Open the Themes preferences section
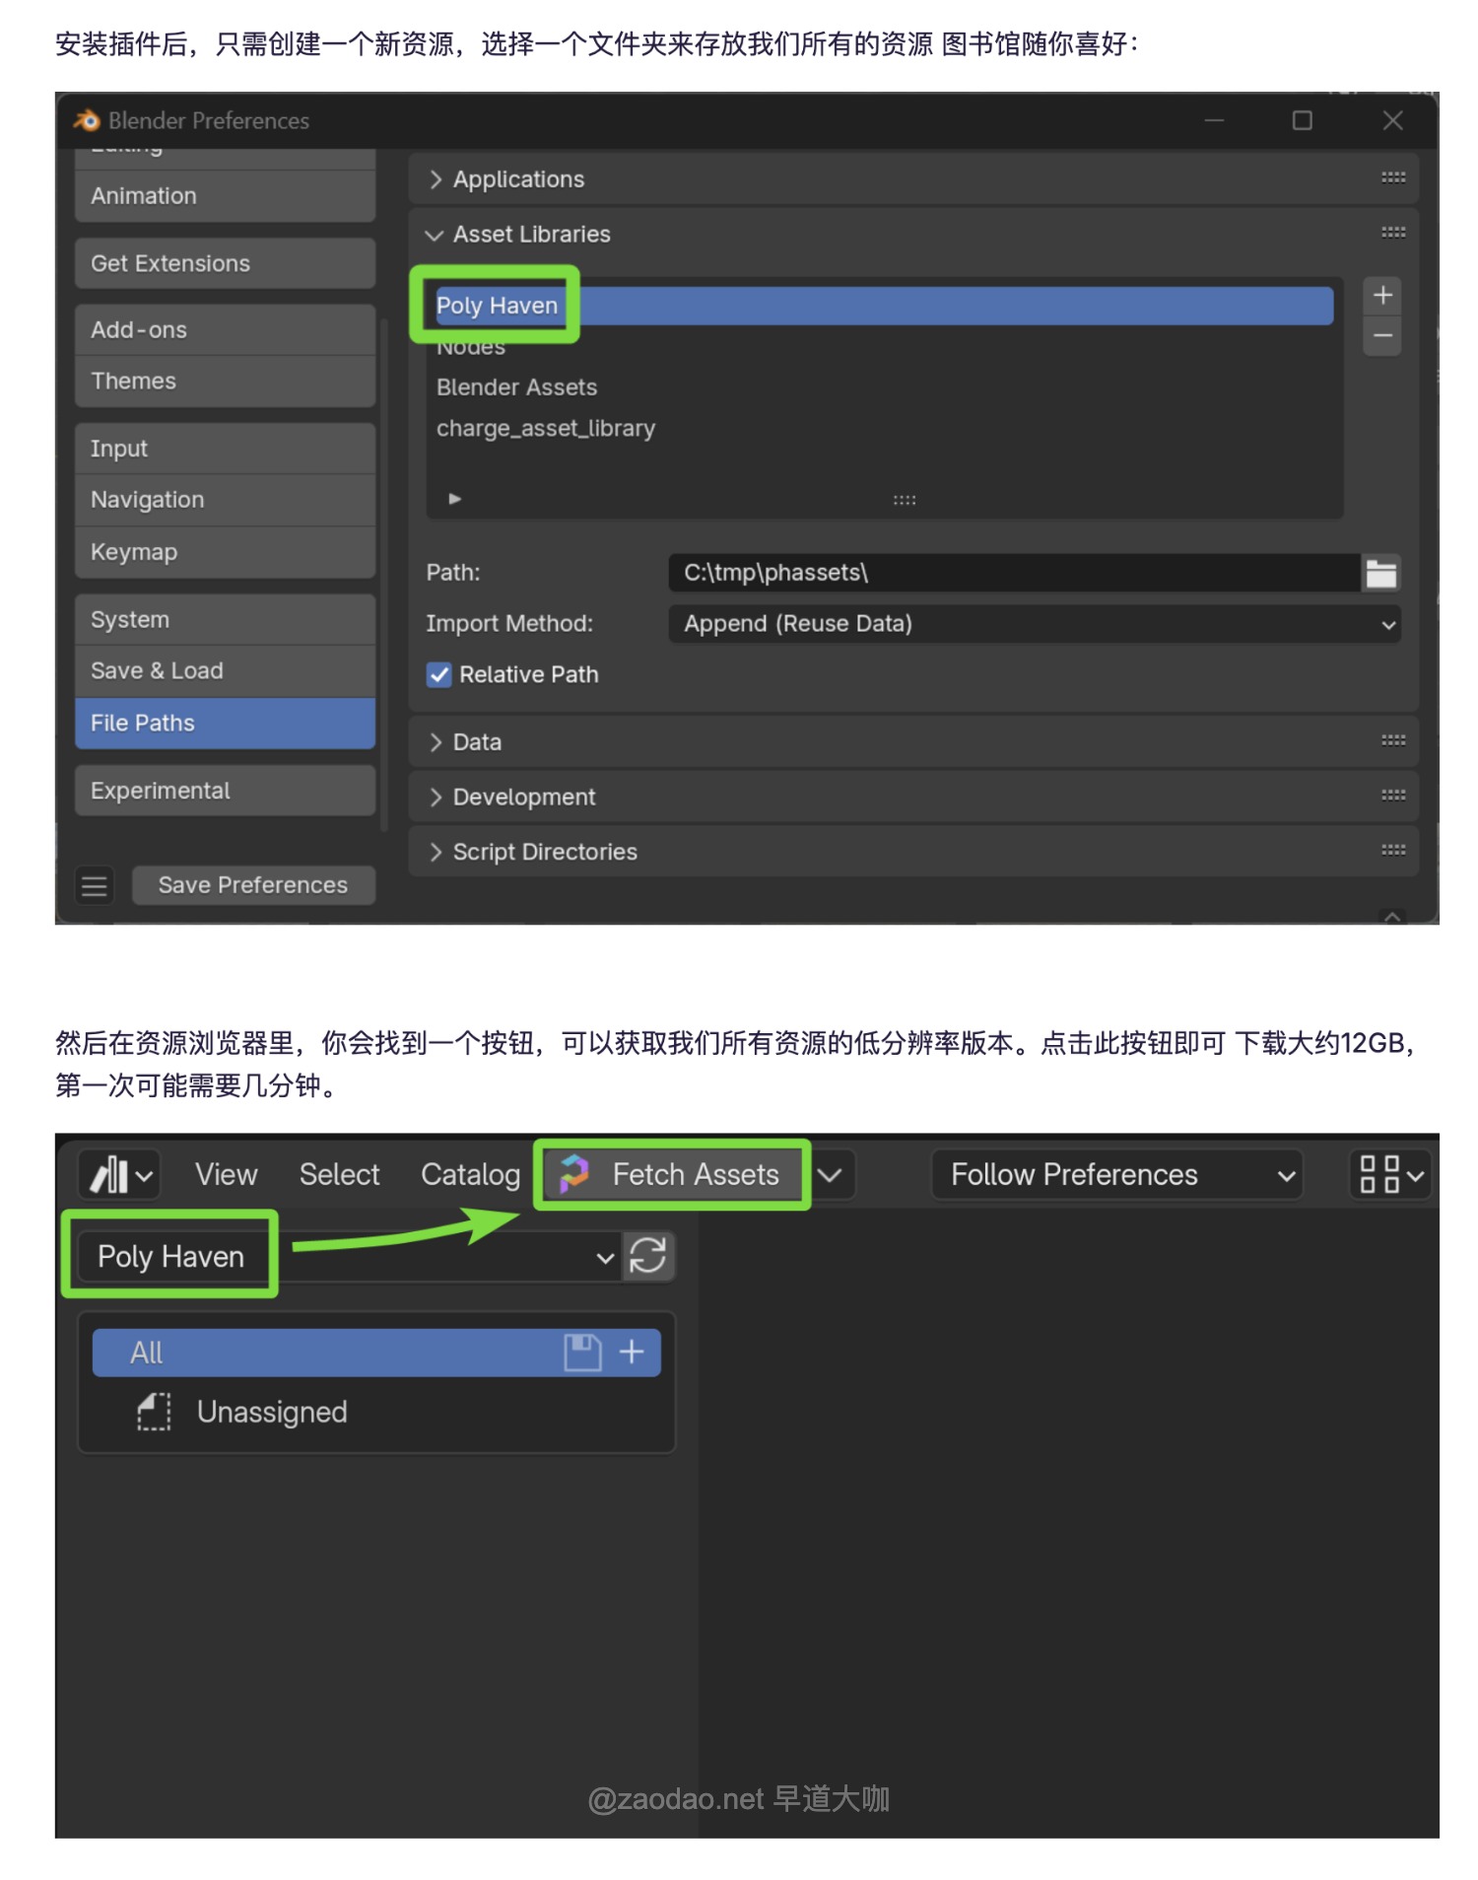 (x=225, y=382)
